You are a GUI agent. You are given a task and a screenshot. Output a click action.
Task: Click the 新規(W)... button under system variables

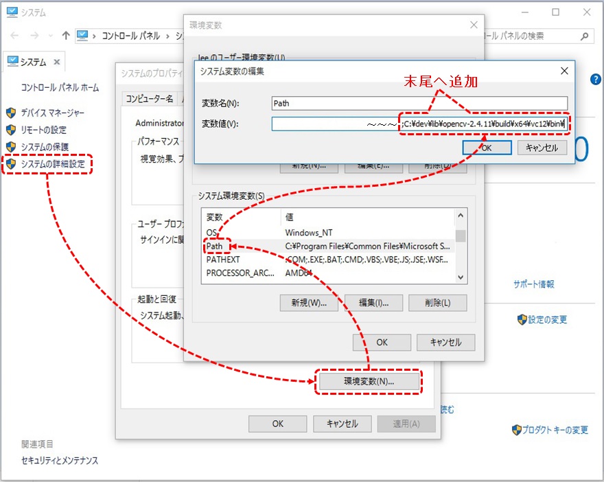click(x=308, y=302)
